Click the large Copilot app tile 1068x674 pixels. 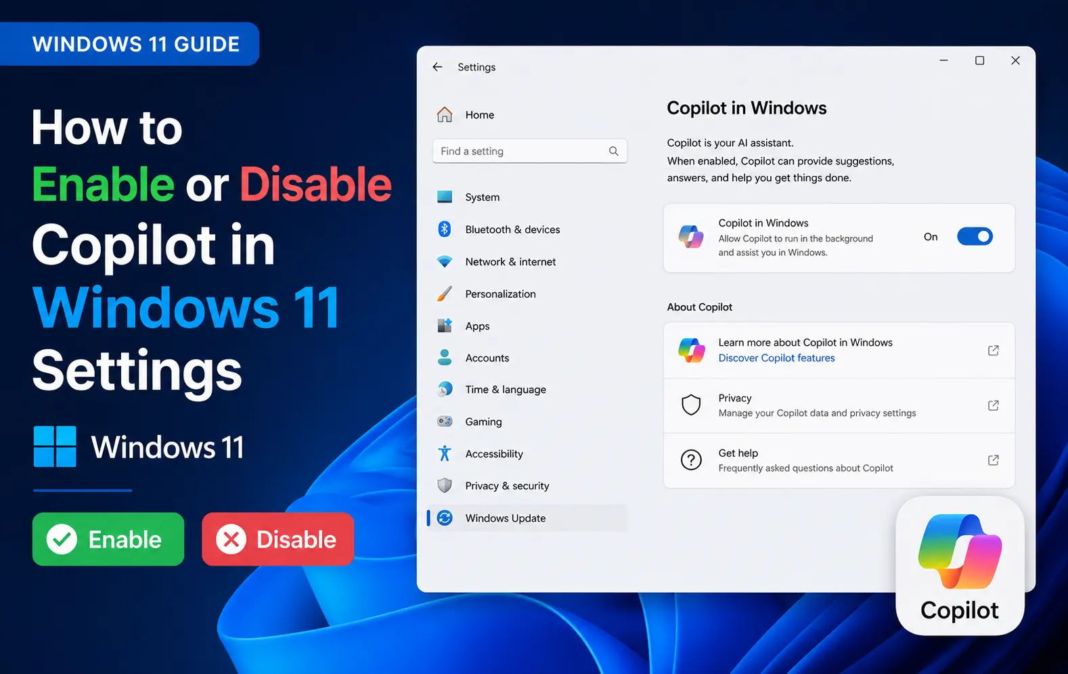pos(960,566)
